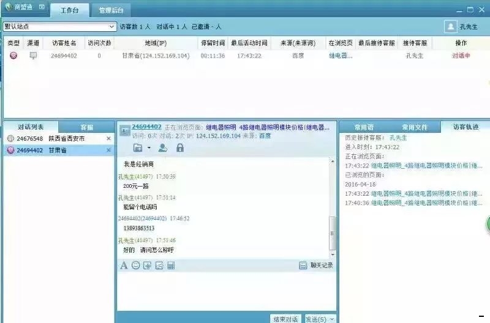Click the transfer folder icon in chat header
Image resolution: width=490 pixels, height=323 pixels.
click(138, 147)
